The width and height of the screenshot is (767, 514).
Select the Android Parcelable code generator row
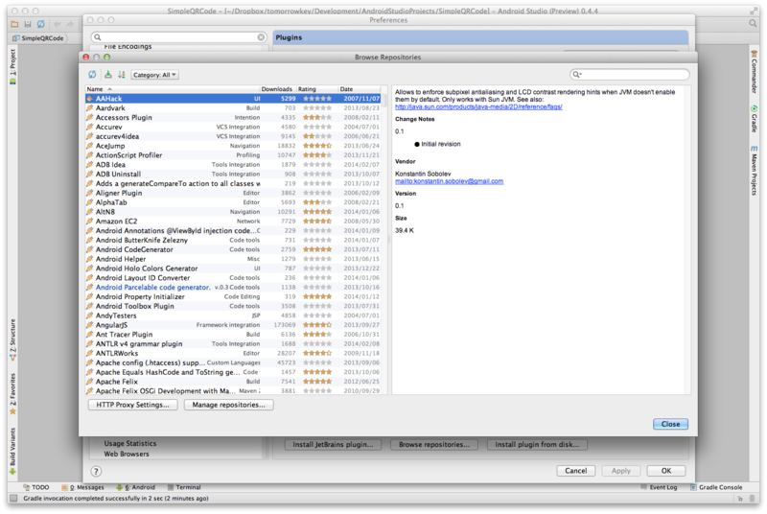click(x=233, y=288)
